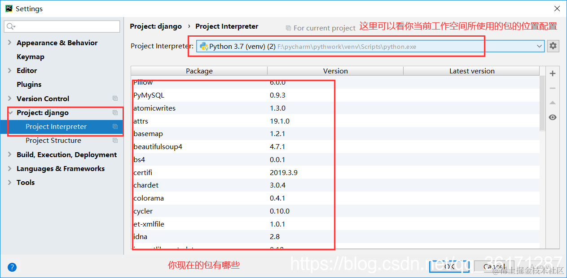This screenshot has height=278, width=567.
Task: Select the atomicwrites package row
Action: click(335, 108)
